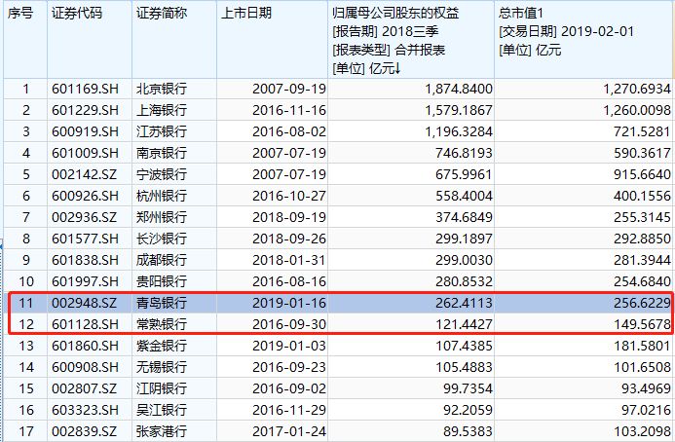Click listing date 2016-08-02
The image size is (675, 442).
click(289, 131)
